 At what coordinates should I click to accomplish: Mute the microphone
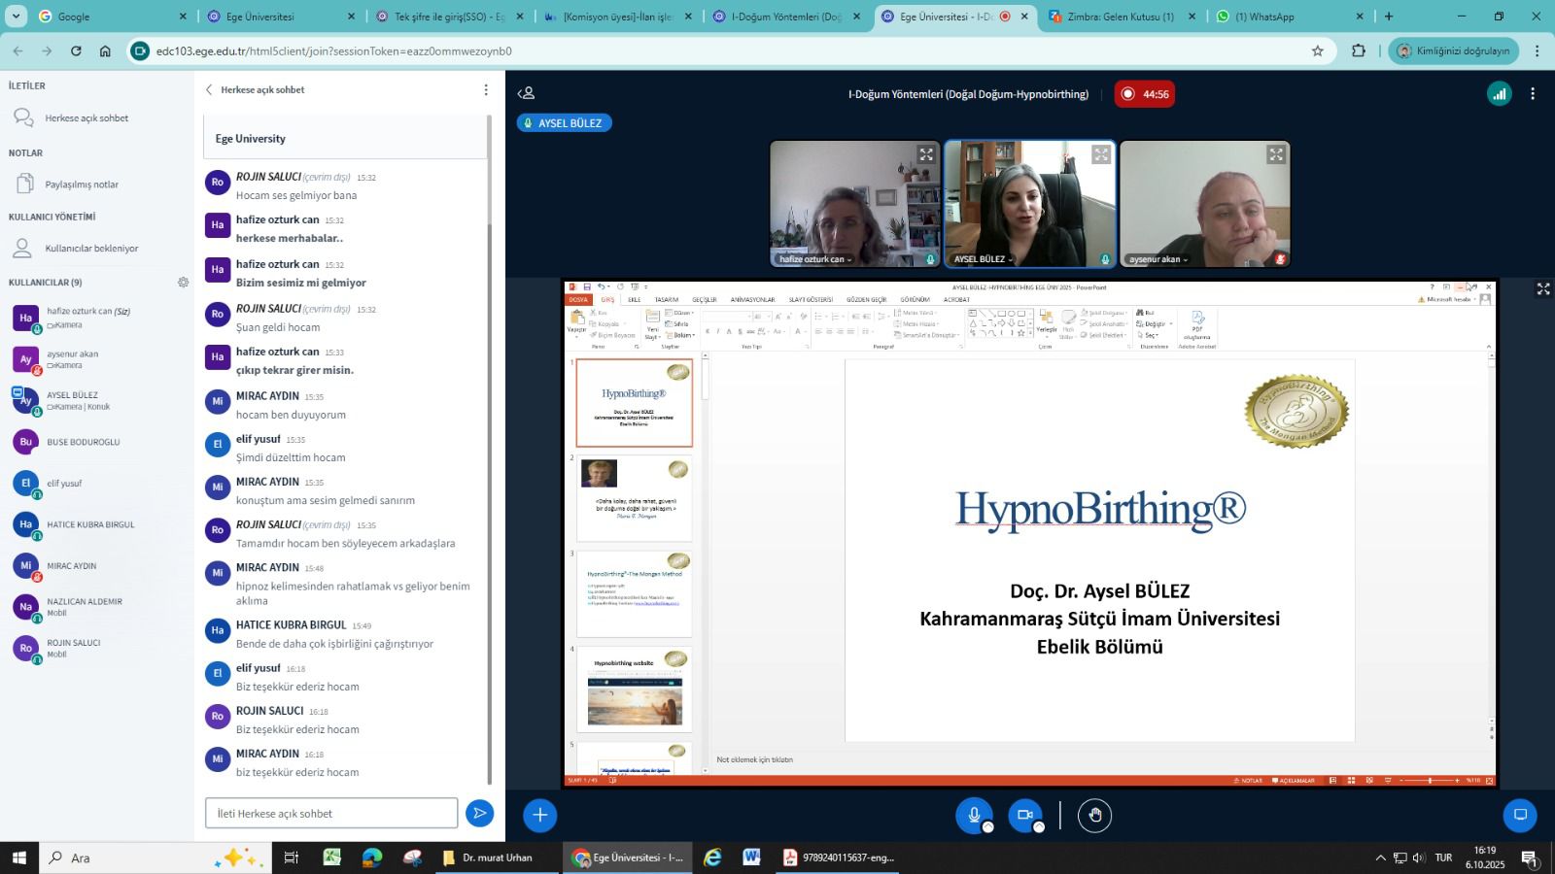click(973, 816)
